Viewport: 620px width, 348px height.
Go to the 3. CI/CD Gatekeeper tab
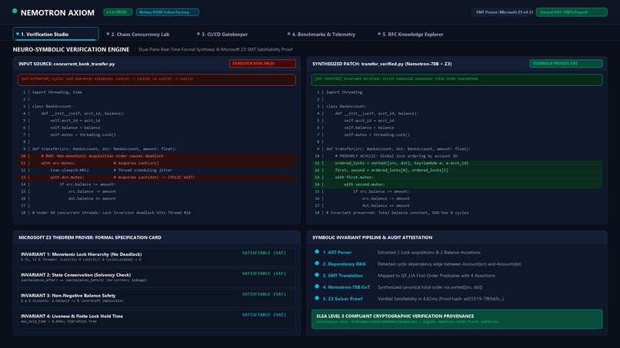[222, 35]
